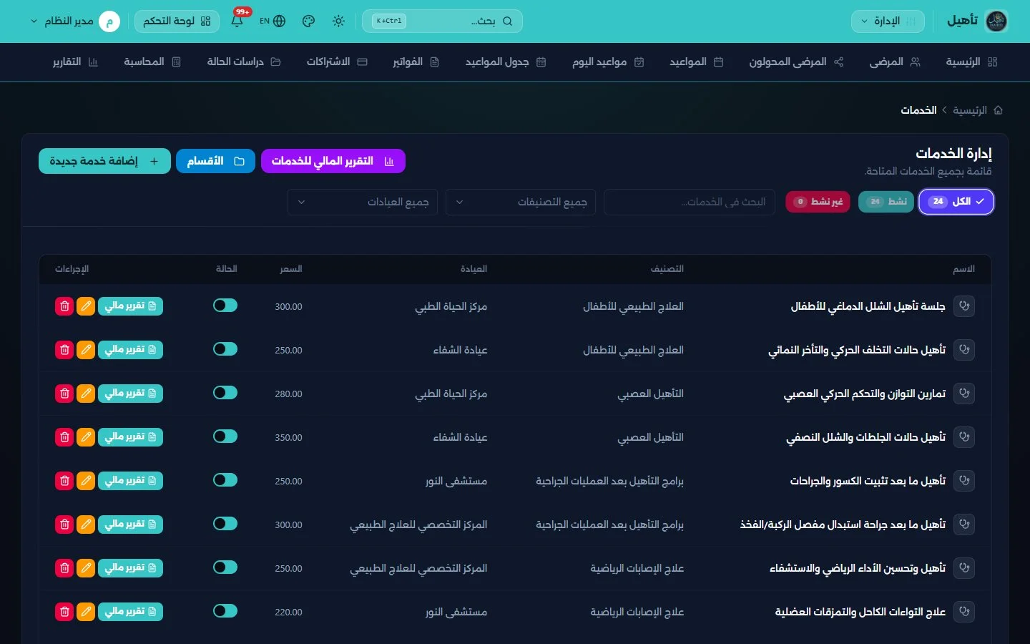
Task: Go to المرضى المحولون
Action: click(796, 62)
